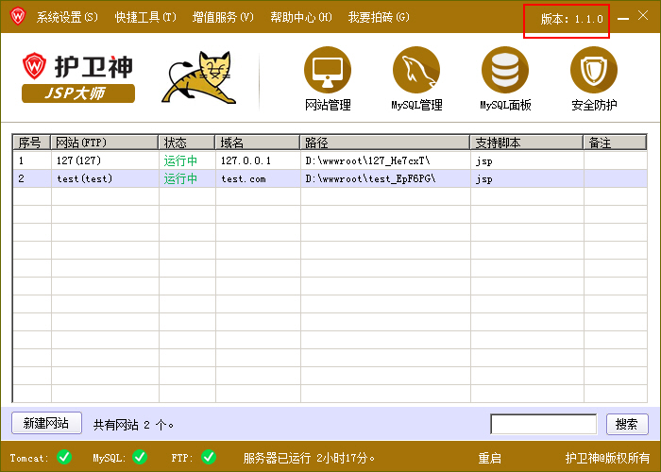Screen dimensions: 661x472
Task: Open the 网站管理 website management icon
Action: (328, 70)
